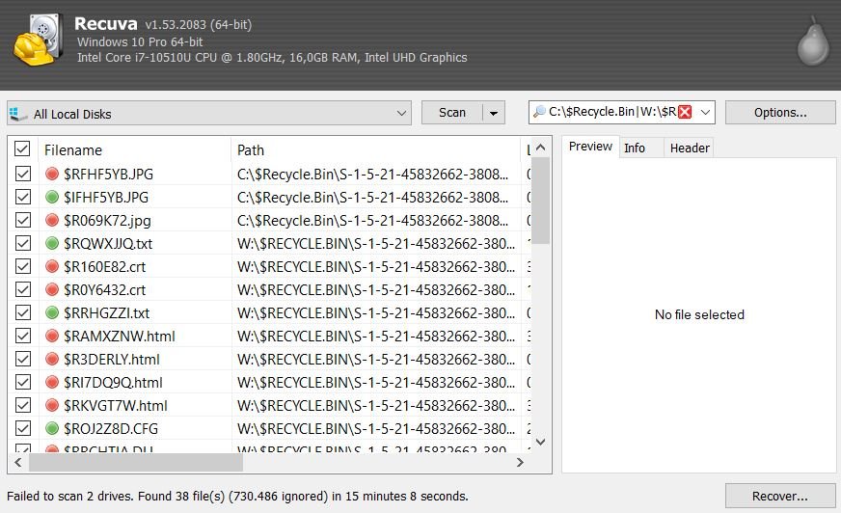
Task: Uncheck the $RRHGZZI.txt checkbox
Action: (x=23, y=312)
